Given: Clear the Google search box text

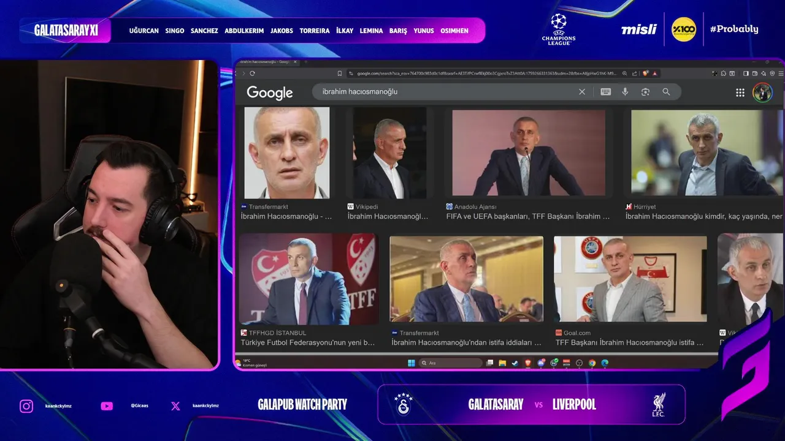Looking at the screenshot, I should coord(582,92).
